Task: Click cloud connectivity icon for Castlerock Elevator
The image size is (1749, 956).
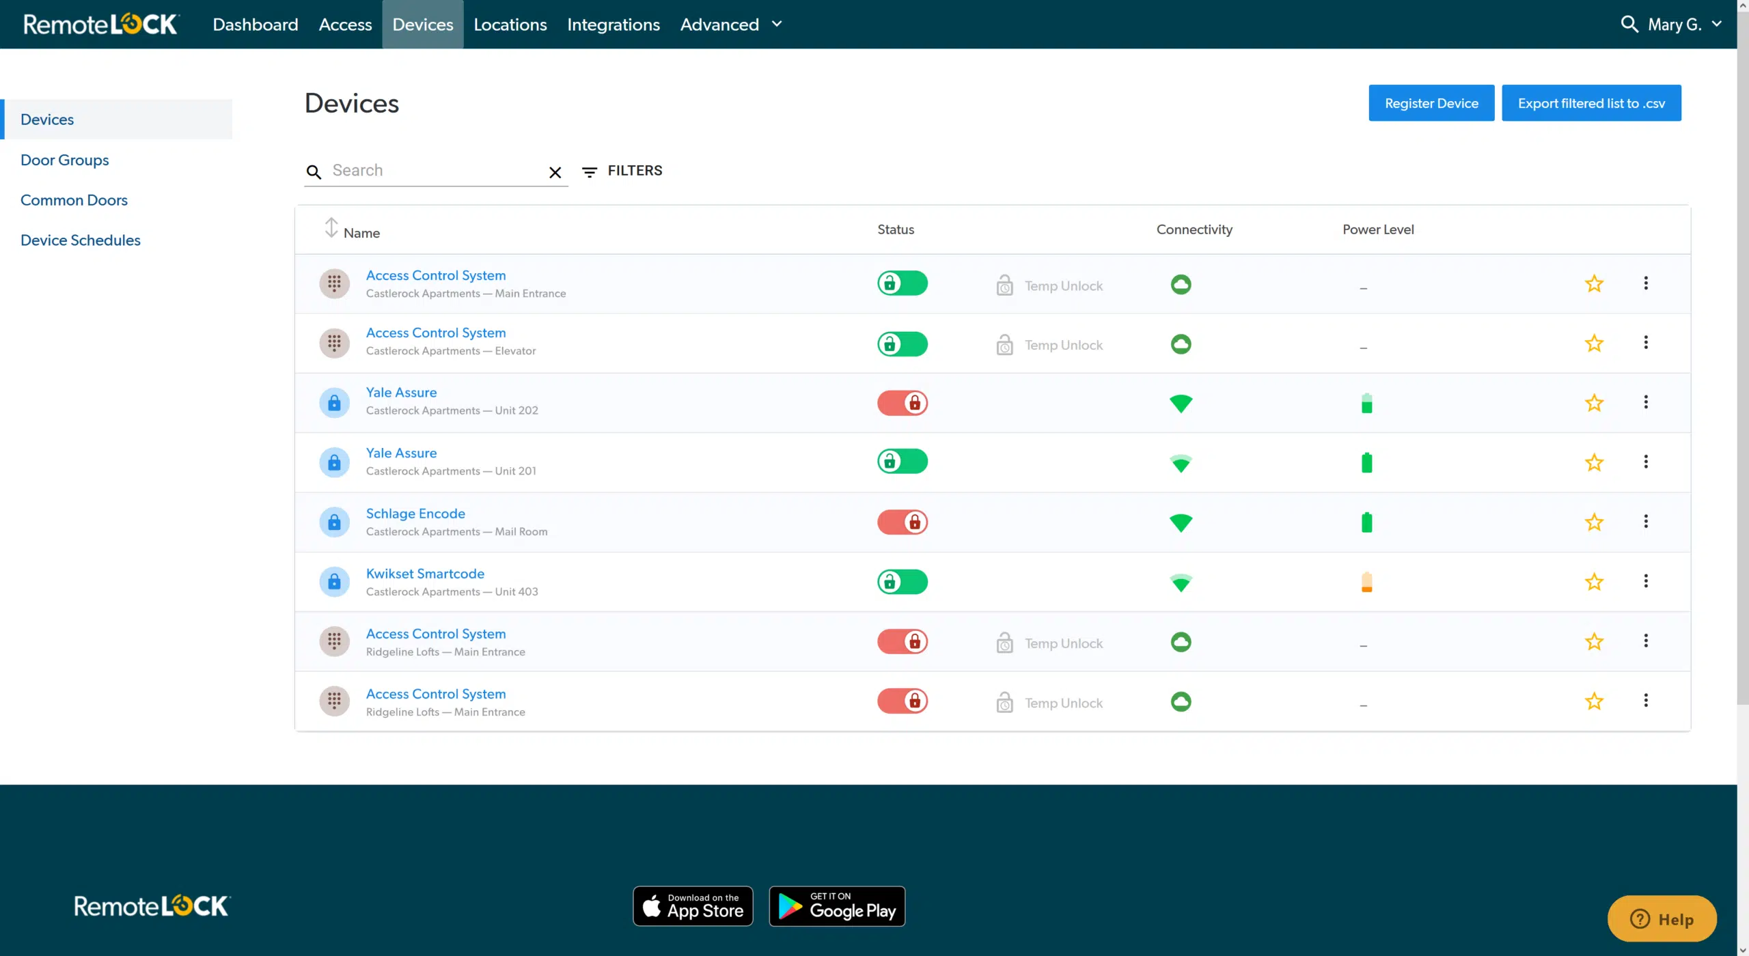Action: [x=1181, y=343]
